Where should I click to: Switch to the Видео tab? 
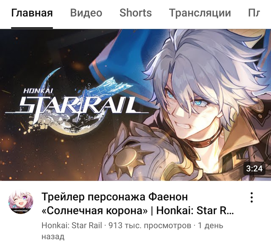click(x=86, y=13)
